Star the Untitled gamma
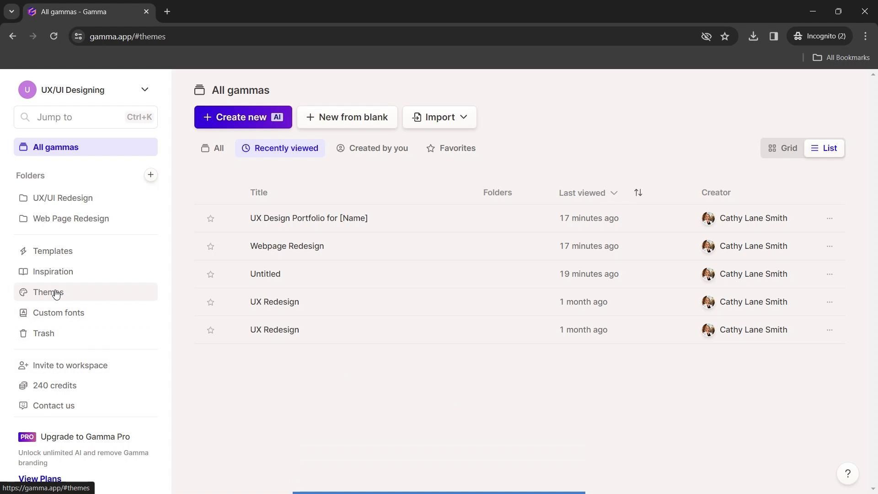This screenshot has width=878, height=494. [x=210, y=274]
